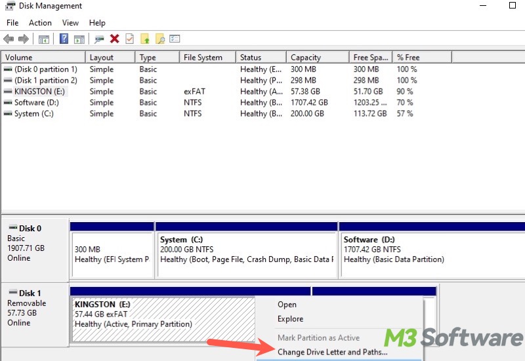This screenshot has width=525, height=361.
Task: Choose Change Drive Letter and Paths option
Action: click(x=332, y=352)
